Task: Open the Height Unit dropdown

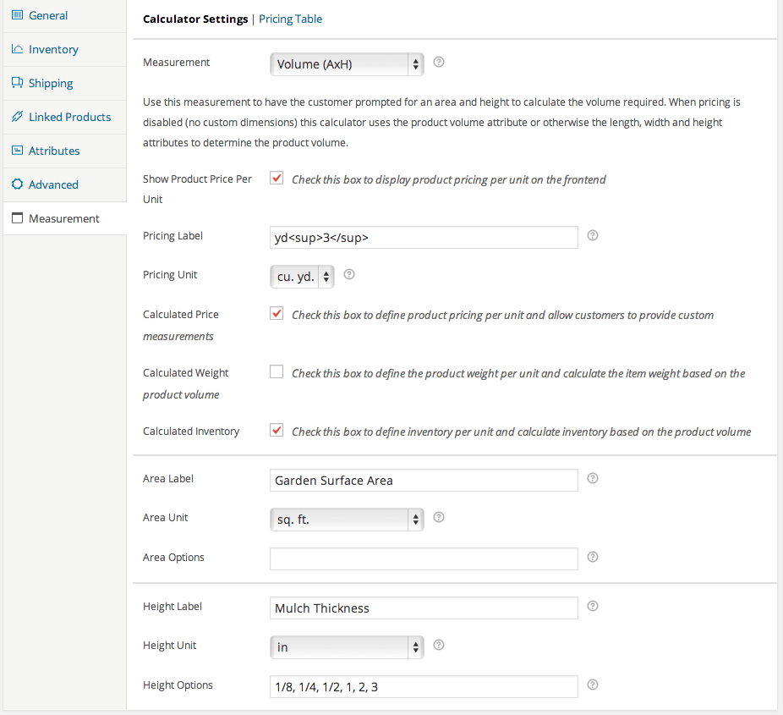Action: (x=346, y=647)
